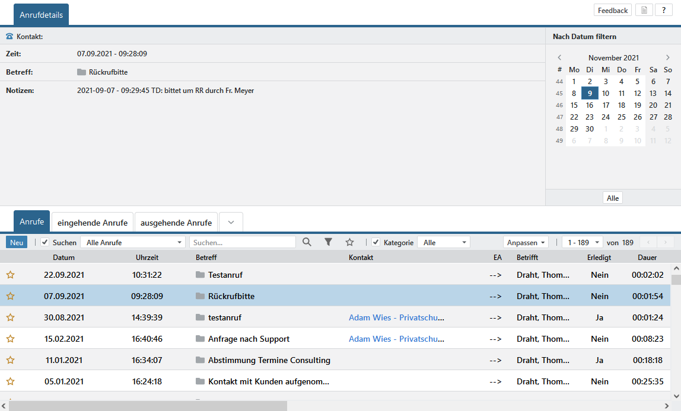The image size is (681, 411).
Task: Switch to eingehende Anrufe tab
Action: (x=93, y=223)
